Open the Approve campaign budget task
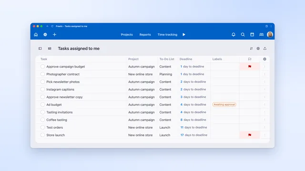305x171 pixels. point(66,66)
